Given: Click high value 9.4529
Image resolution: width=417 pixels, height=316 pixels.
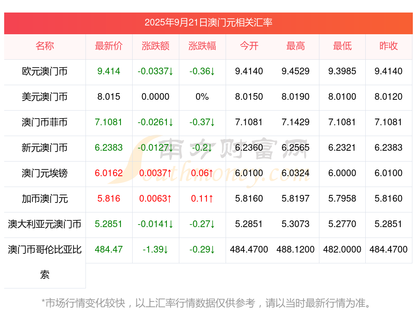Looking at the screenshot, I should pos(296,71).
